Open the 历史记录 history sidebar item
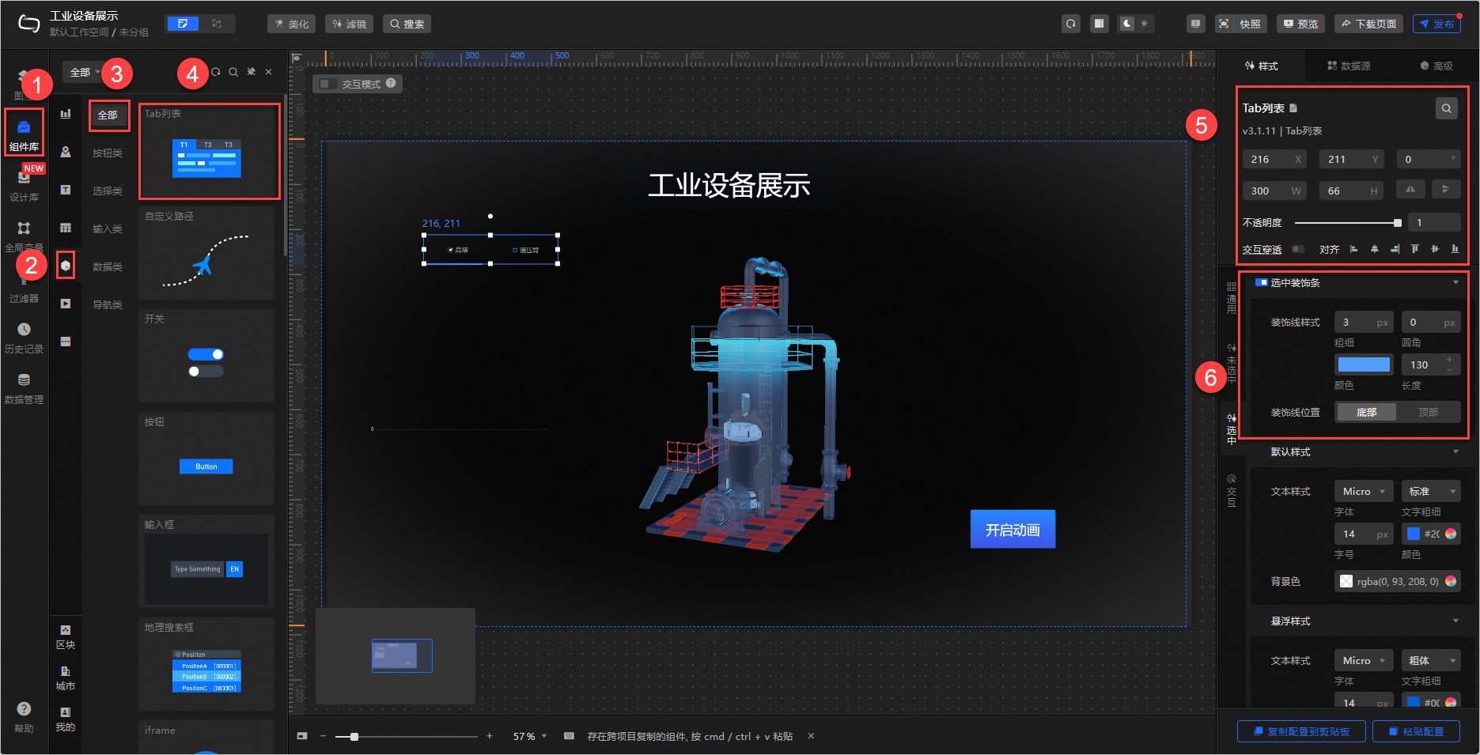1480x755 pixels. pos(24,338)
